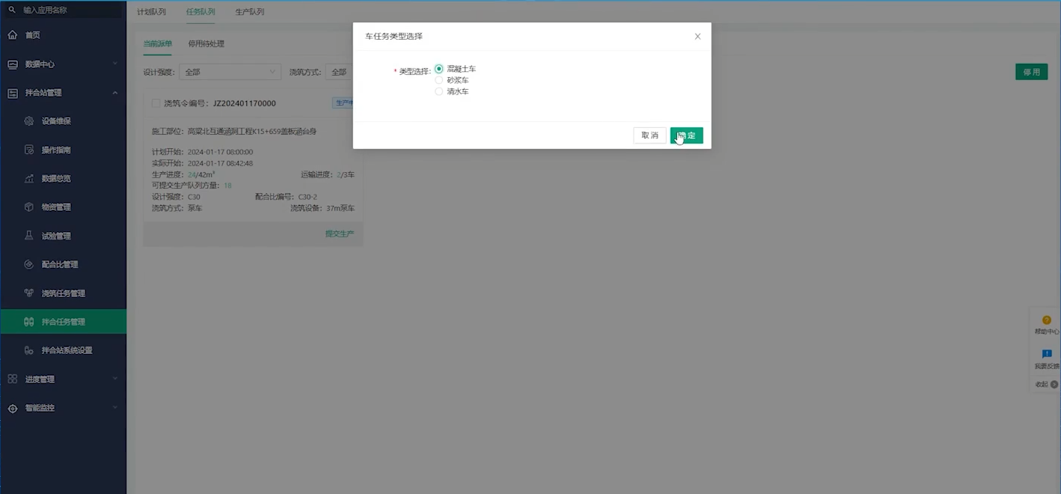
Task: Switch to the 生产队列 tab
Action: click(x=250, y=12)
